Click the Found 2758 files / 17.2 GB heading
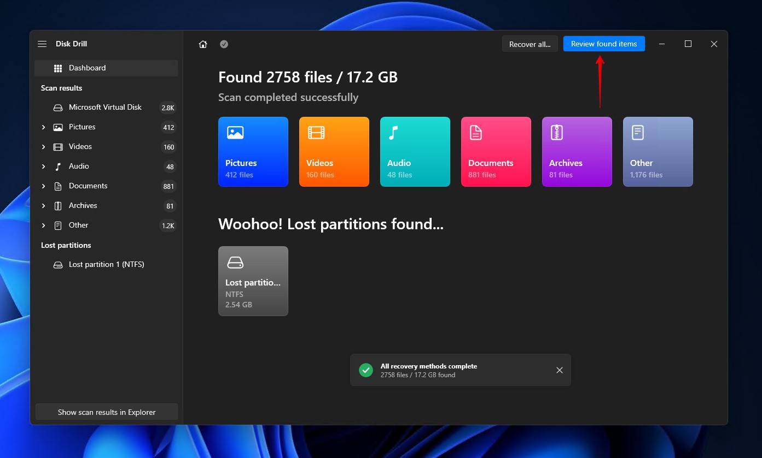 pyautogui.click(x=308, y=78)
